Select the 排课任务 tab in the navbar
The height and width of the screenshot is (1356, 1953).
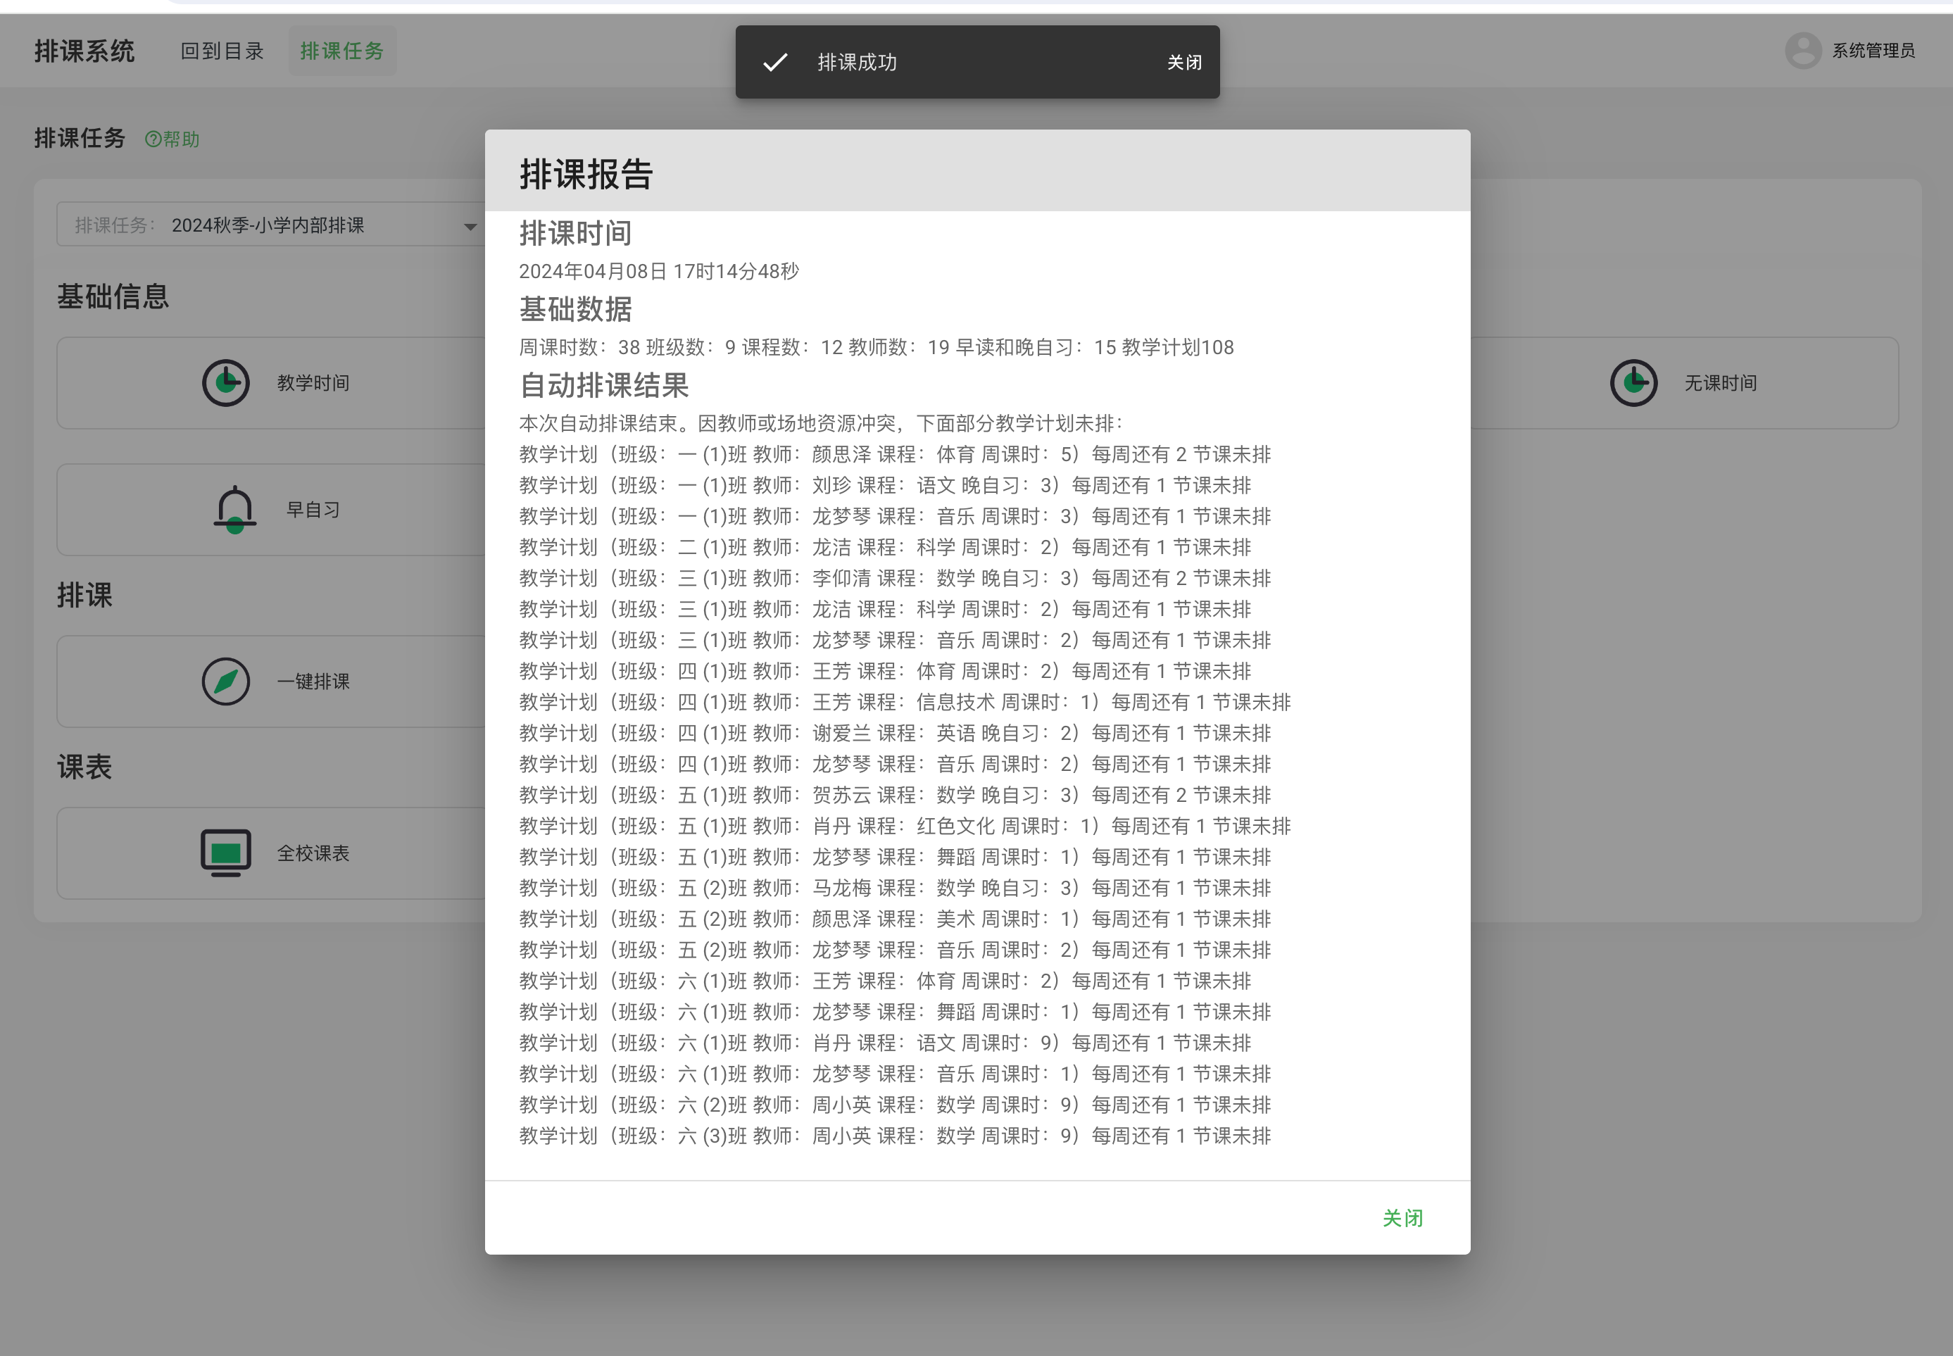click(x=341, y=50)
